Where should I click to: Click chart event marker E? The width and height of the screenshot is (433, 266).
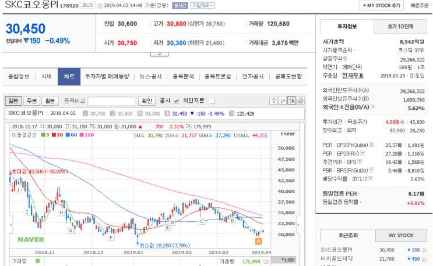(x=167, y=228)
